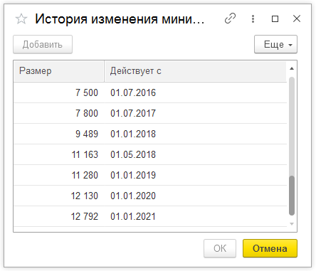This screenshot has height=271, width=316.
Task: Click the scrollbar up arrow
Action: coord(292,68)
